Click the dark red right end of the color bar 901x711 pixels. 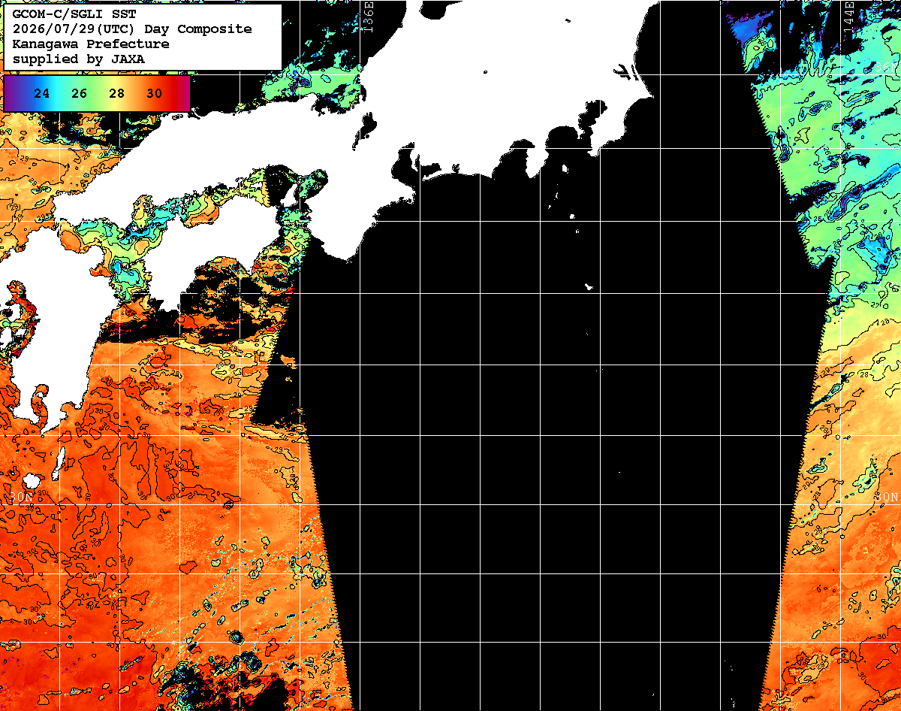pos(182,94)
